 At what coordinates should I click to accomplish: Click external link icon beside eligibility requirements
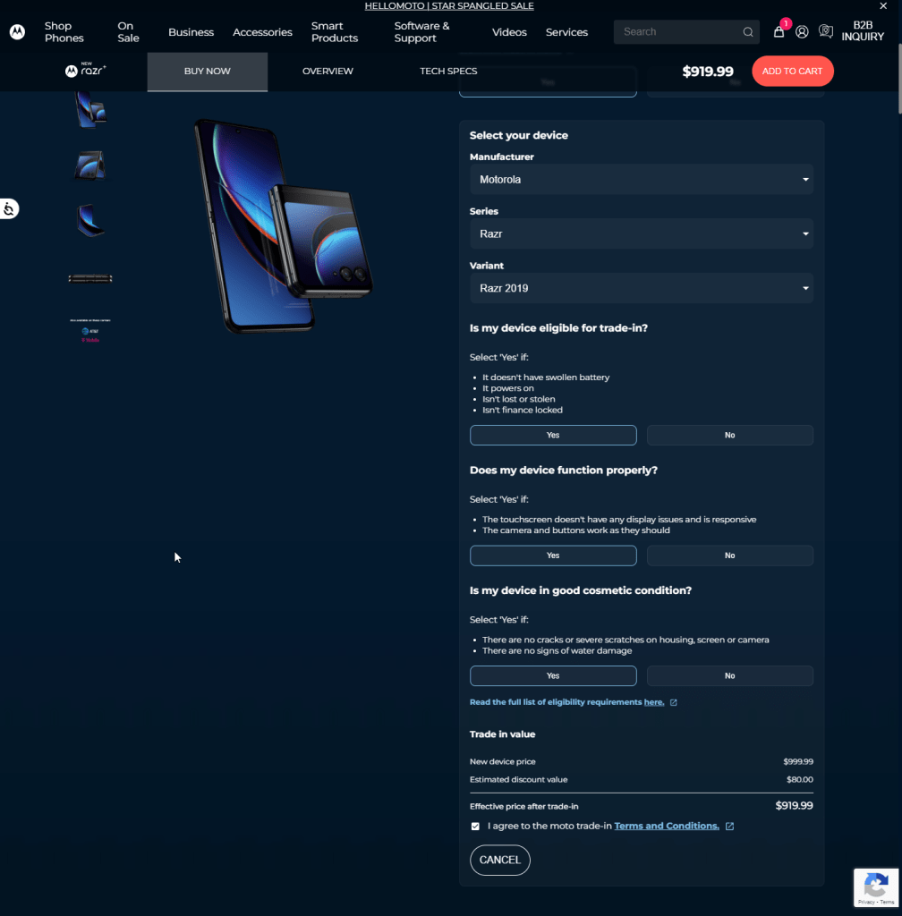[674, 702]
